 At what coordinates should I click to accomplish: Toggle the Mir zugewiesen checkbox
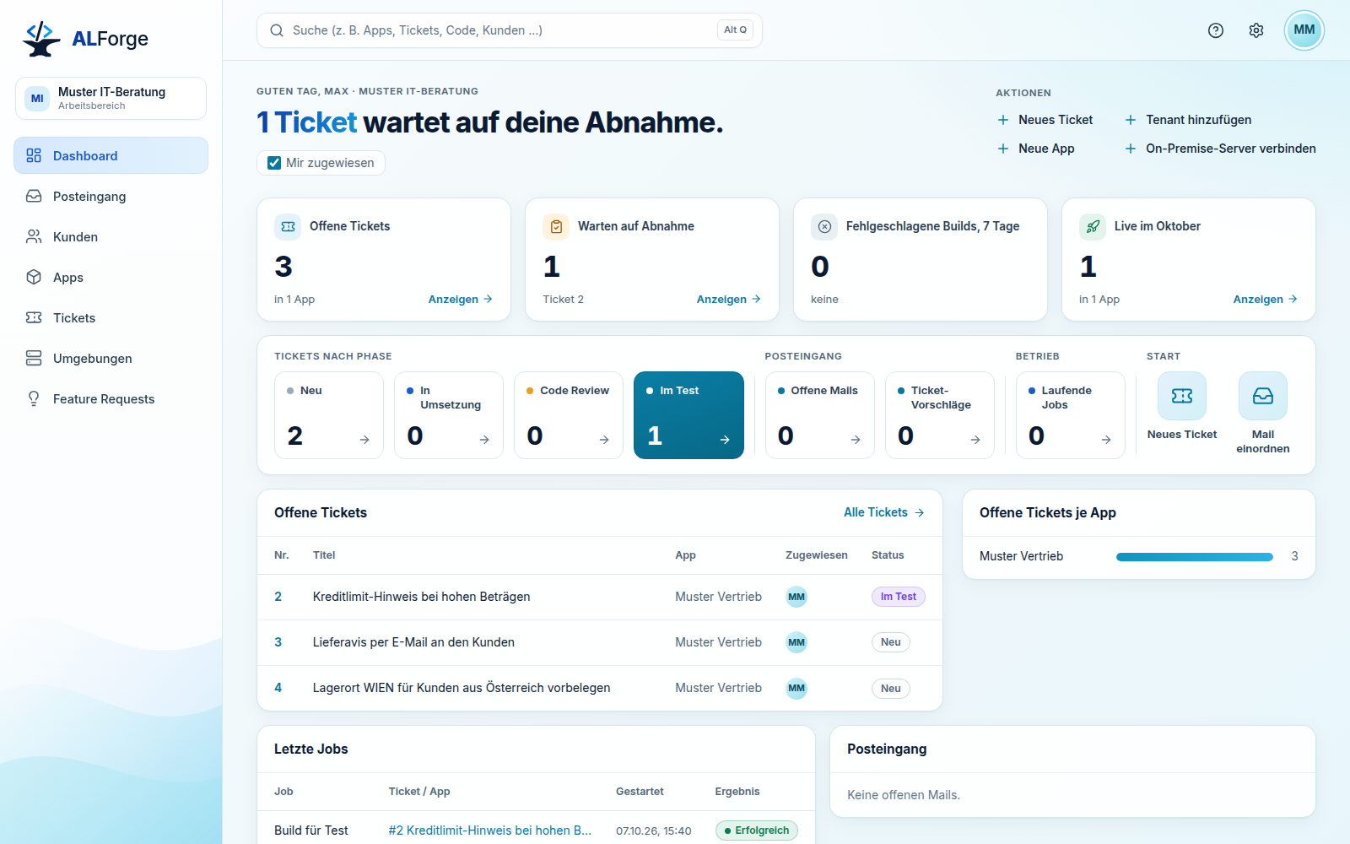pyautogui.click(x=274, y=163)
